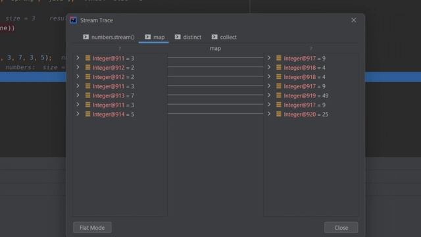421x237 pixels.
Task: Close the Stream Trace dialog with X
Action: (x=354, y=20)
